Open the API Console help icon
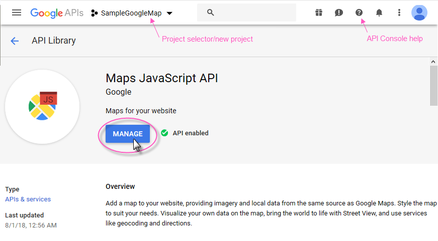The height and width of the screenshot is (241, 438). (359, 13)
